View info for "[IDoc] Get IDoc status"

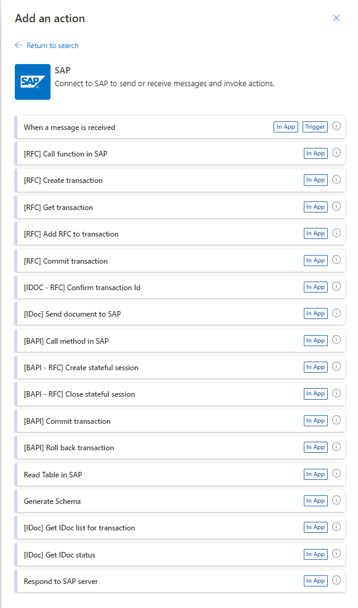[336, 554]
